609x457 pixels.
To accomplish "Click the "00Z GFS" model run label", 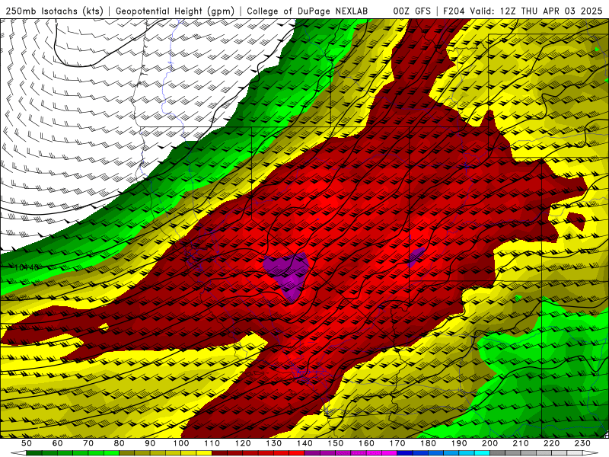I will 412,11.
